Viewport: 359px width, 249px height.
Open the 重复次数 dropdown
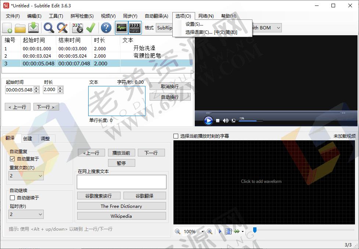pos(26,176)
